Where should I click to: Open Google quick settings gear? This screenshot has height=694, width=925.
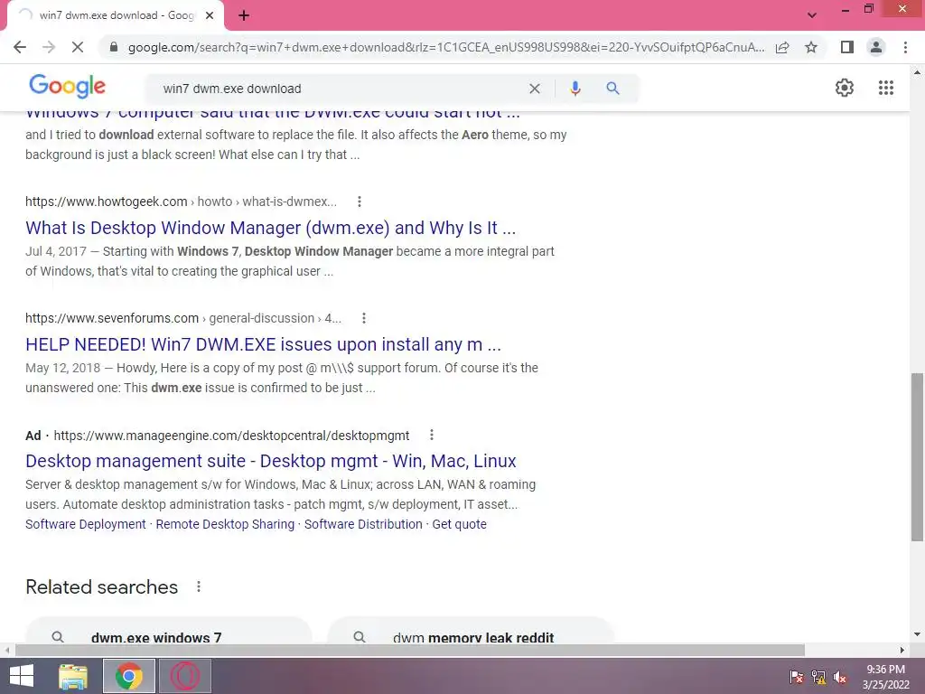(845, 88)
